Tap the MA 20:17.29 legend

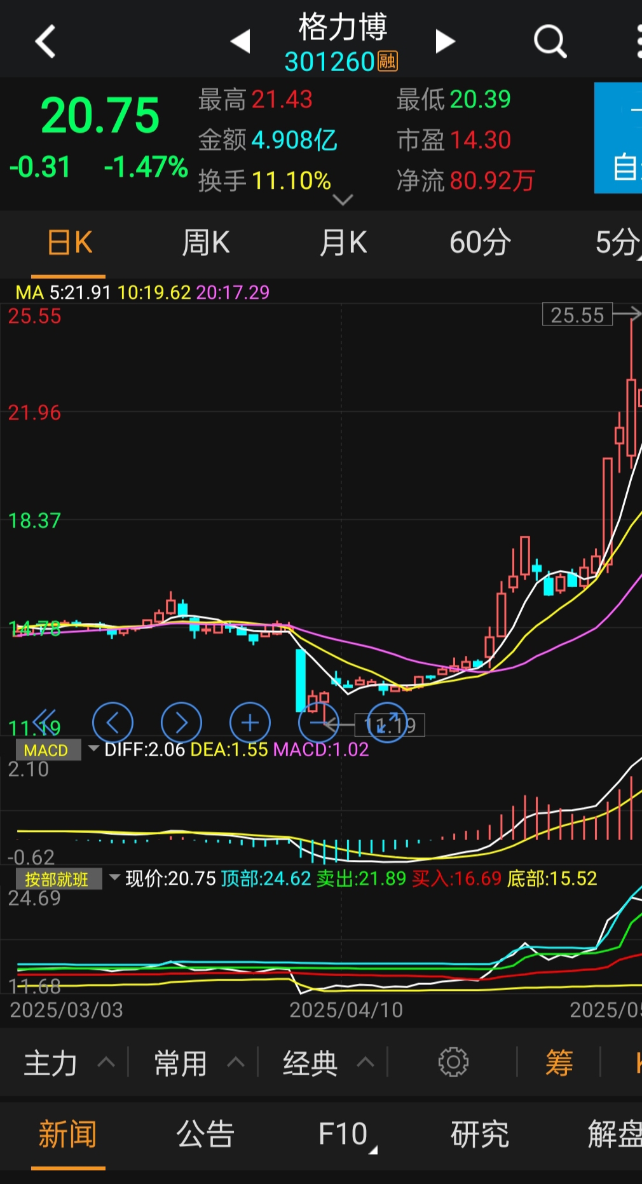pos(233,292)
